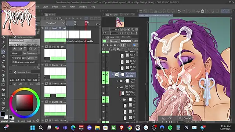Toggle the Change vector width checkbox
The height and width of the screenshot is (132, 235).
pyautogui.click(x=13, y=62)
